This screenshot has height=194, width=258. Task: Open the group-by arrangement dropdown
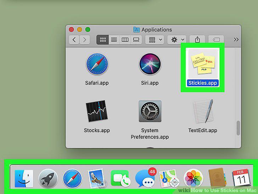pyautogui.click(x=155, y=40)
